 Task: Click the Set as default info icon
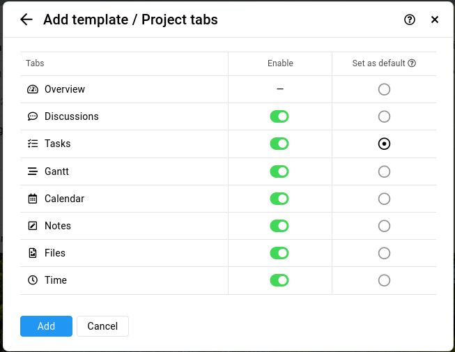(412, 63)
